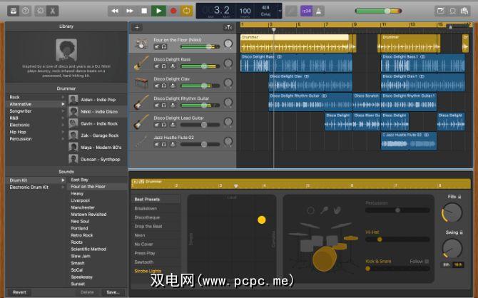Expand the Rock genre in Drummer list
This screenshot has height=298, width=478.
point(63,97)
